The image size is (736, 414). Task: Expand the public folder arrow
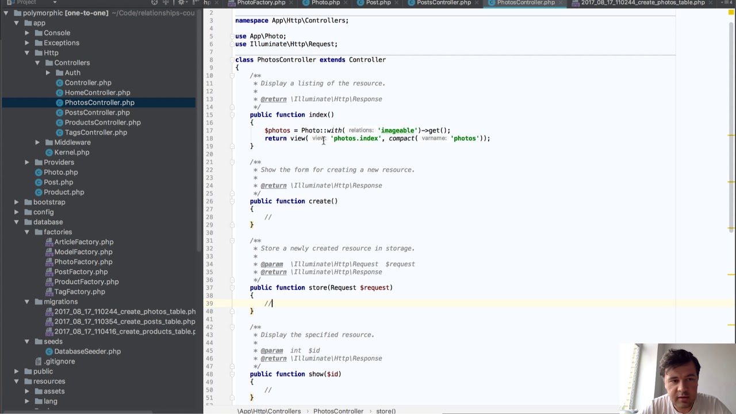tap(17, 371)
